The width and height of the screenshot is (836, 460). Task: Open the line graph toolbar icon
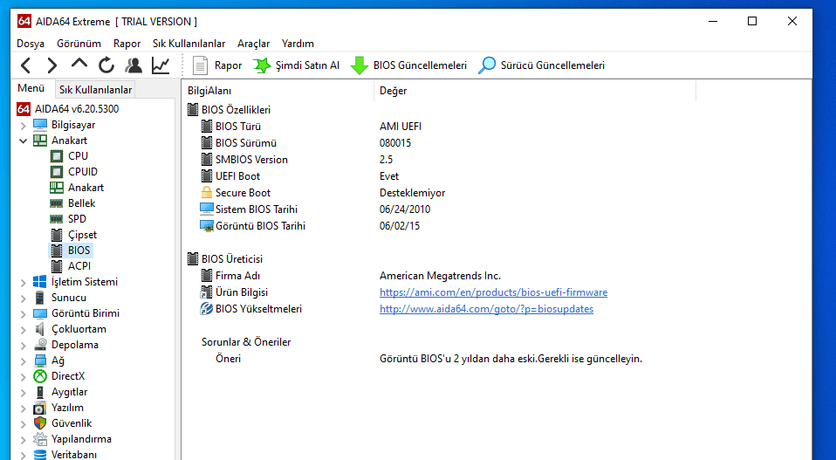[161, 65]
